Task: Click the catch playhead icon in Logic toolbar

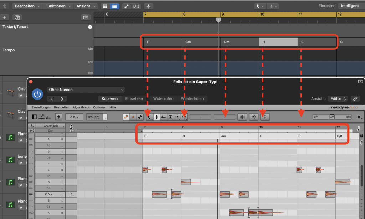Action: click(x=149, y=6)
